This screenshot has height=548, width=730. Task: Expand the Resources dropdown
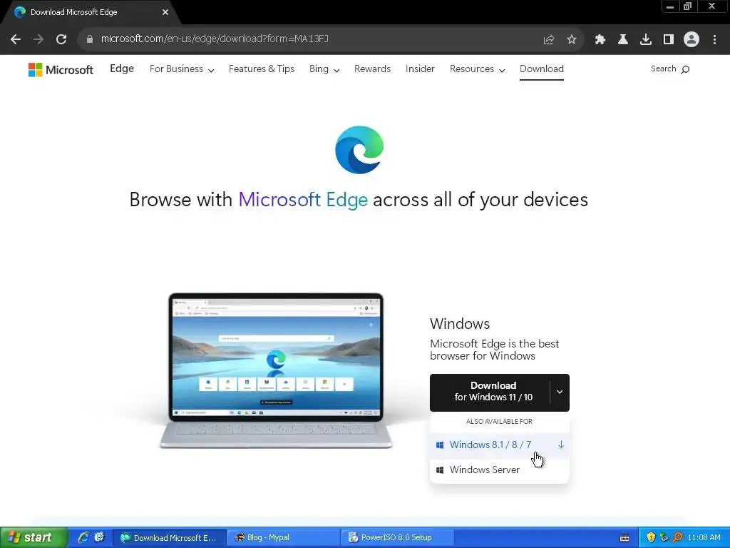tap(477, 69)
